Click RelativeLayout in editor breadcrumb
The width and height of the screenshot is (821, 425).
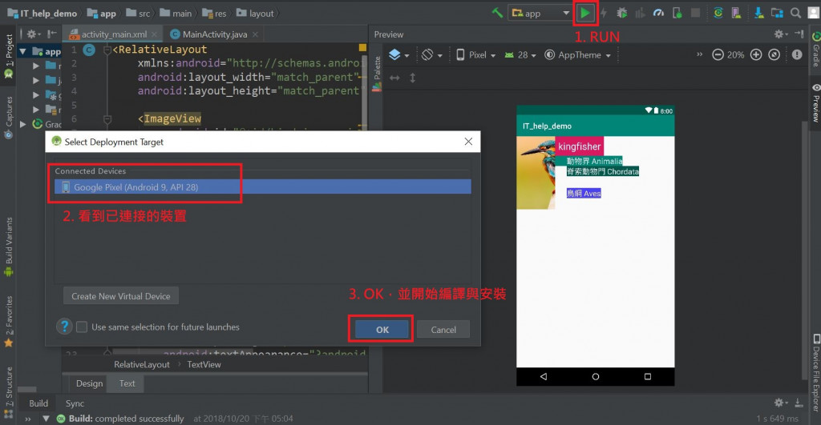pos(141,364)
